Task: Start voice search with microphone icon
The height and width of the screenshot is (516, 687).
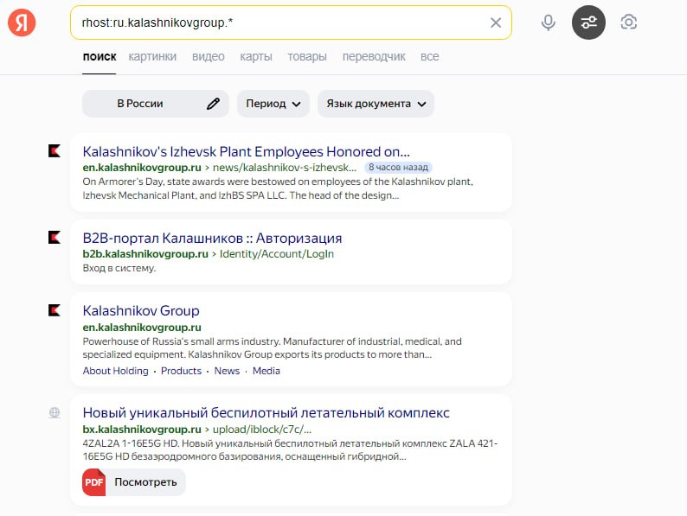Action: pyautogui.click(x=548, y=22)
